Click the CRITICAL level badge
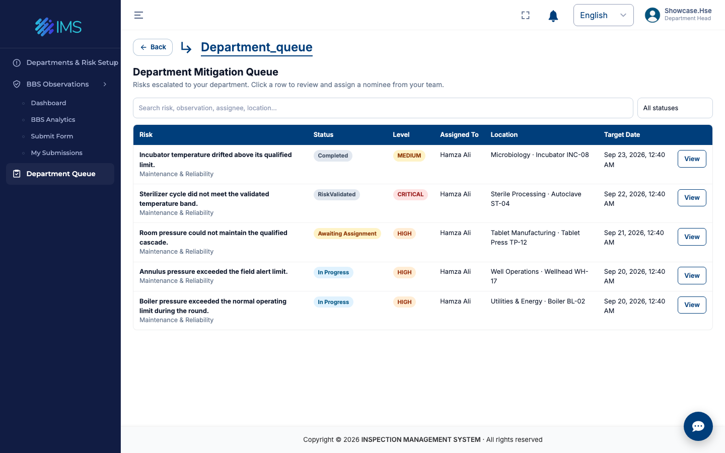This screenshot has height=453, width=725. click(x=410, y=194)
